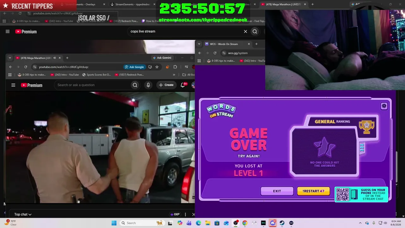Open the QR code for phone guessing
This screenshot has height=228, width=405.
coord(342,194)
